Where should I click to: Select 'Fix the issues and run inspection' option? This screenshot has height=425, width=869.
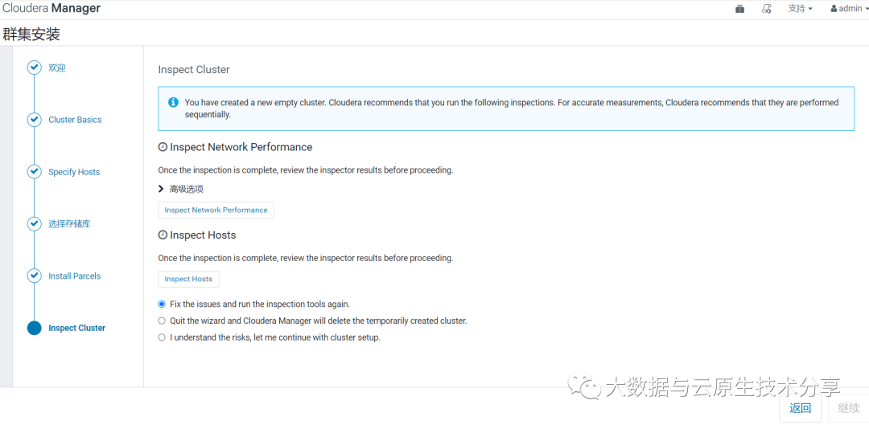[162, 304]
